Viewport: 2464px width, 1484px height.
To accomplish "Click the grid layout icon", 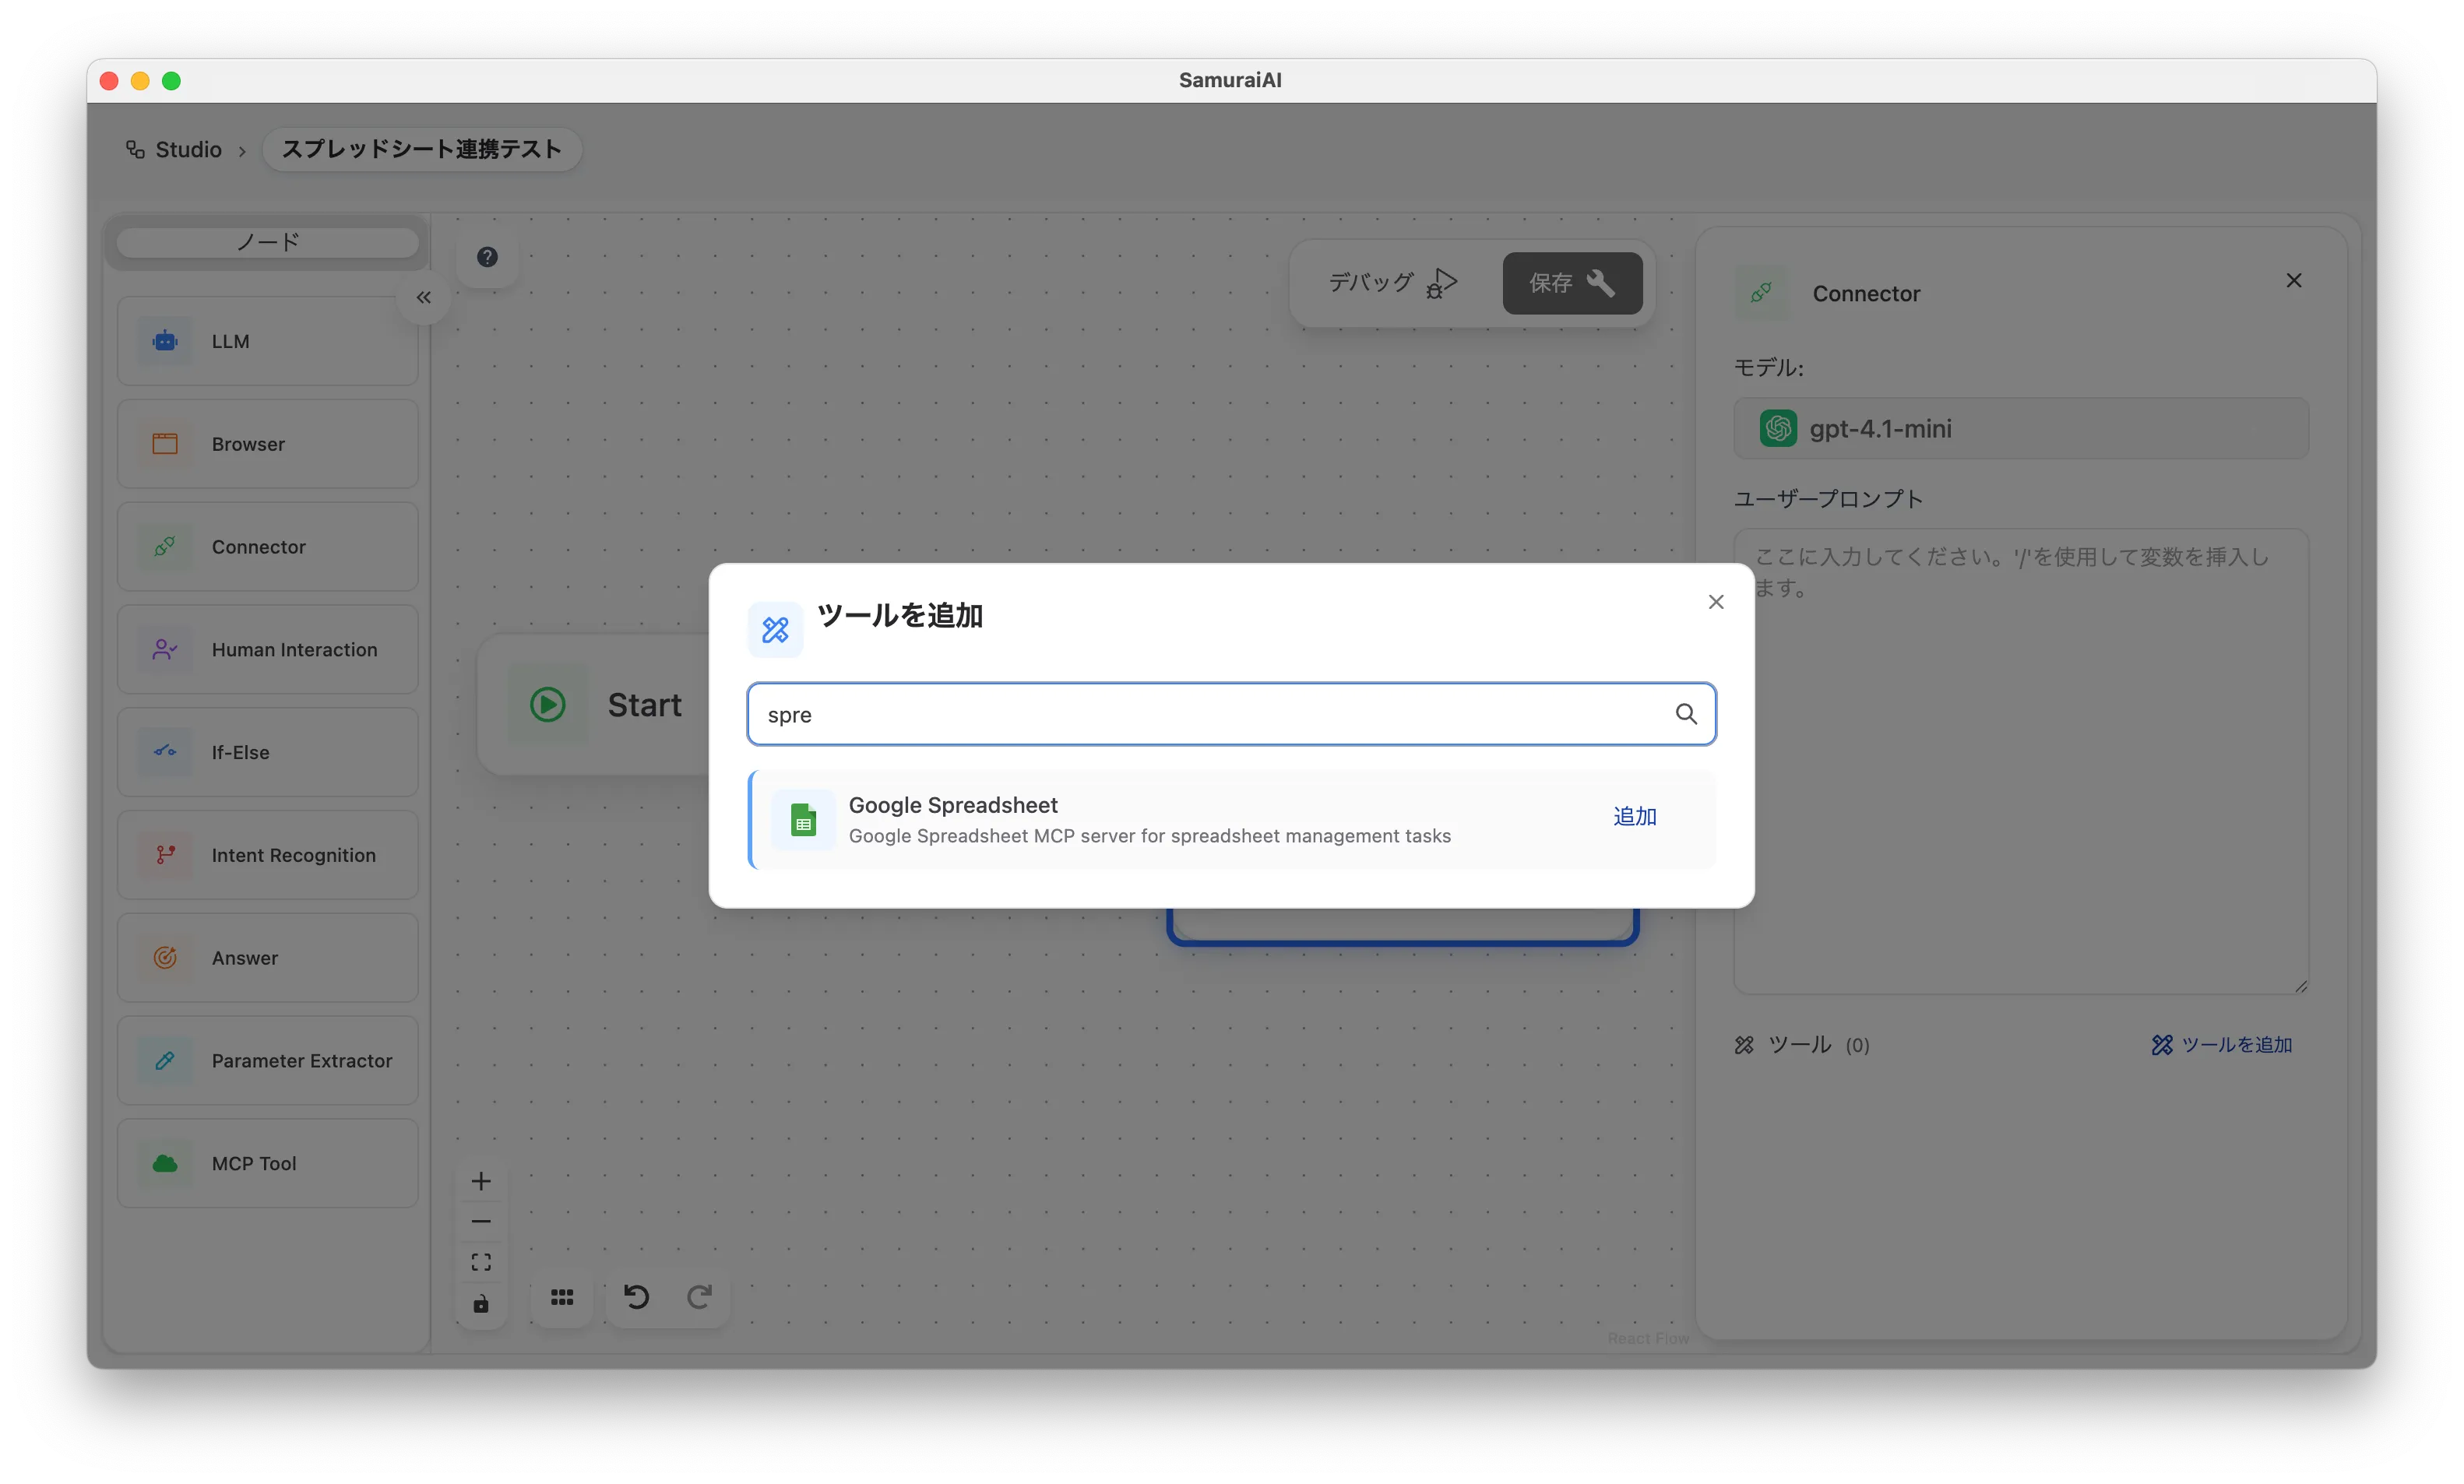I will (562, 1297).
